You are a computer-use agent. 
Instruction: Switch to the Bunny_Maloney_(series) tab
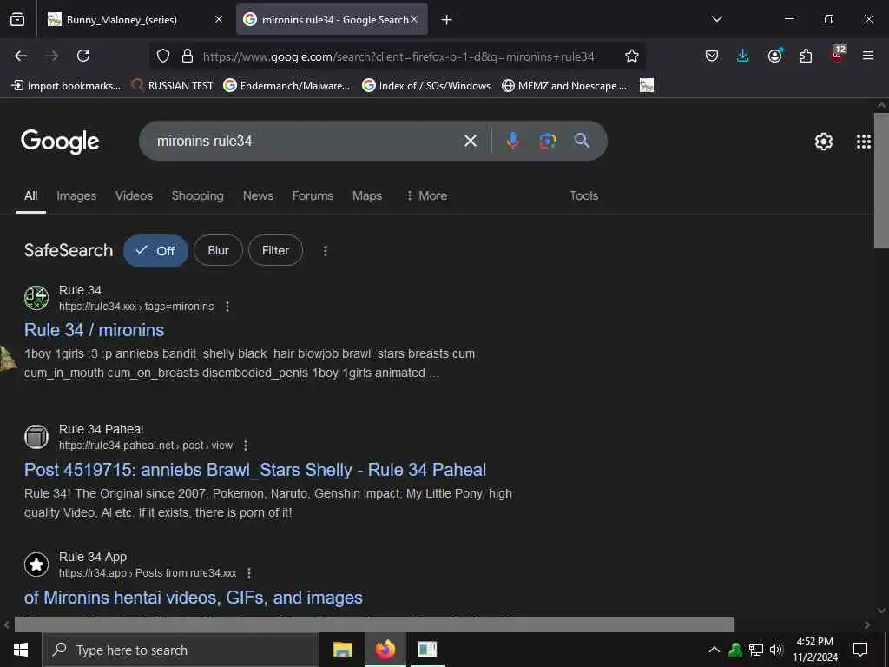[136, 20]
